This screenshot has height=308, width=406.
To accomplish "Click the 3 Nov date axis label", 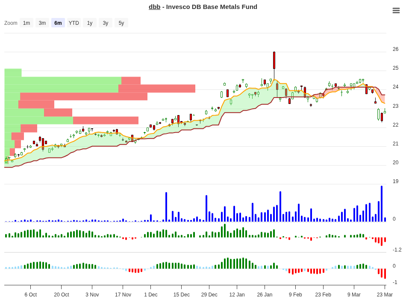I will pos(92,294).
